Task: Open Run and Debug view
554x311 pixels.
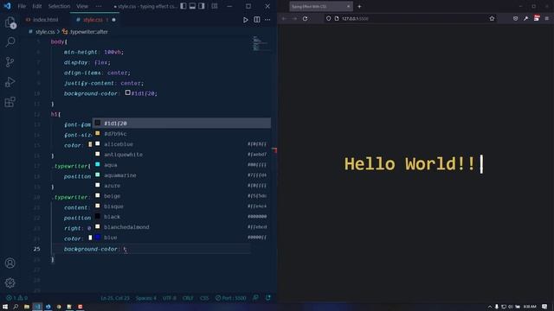Action: (x=10, y=82)
